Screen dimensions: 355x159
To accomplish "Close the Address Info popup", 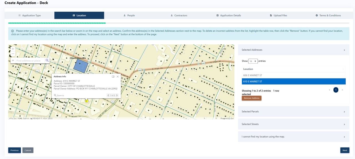I will 118,76.
